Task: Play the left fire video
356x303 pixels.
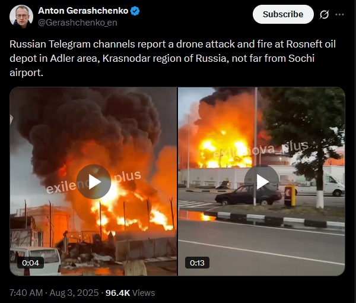Action: click(x=94, y=182)
